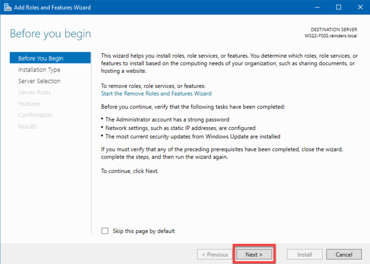Open the Server Selection step
This screenshot has width=370, height=264.
39,81
